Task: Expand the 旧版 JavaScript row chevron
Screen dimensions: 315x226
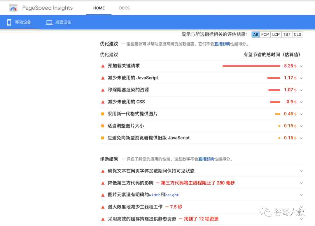Action: (301, 138)
